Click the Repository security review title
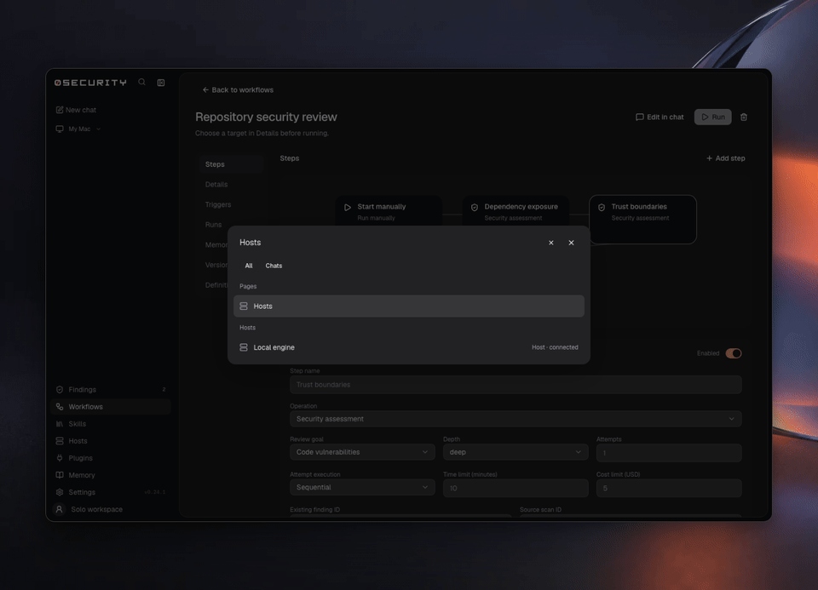This screenshot has height=590, width=818. [266, 117]
